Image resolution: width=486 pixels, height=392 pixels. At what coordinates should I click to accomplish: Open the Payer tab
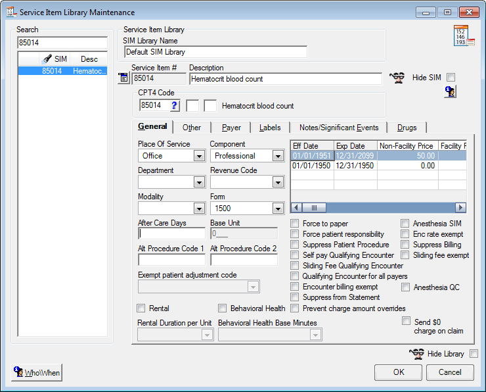[x=231, y=128]
